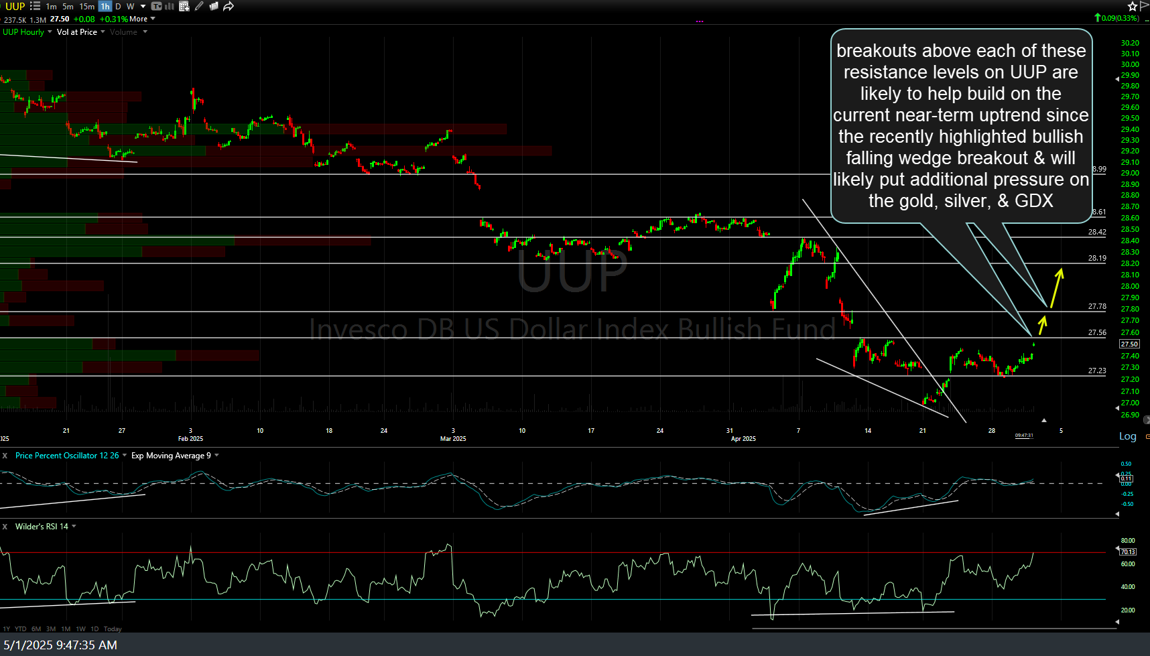Image resolution: width=1150 pixels, height=656 pixels.
Task: Open the symbol list icon beside UUP
Action: click(x=35, y=6)
